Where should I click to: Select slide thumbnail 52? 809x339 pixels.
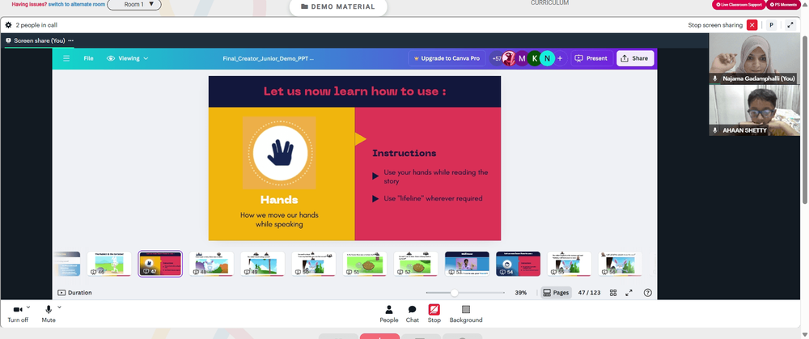click(416, 264)
